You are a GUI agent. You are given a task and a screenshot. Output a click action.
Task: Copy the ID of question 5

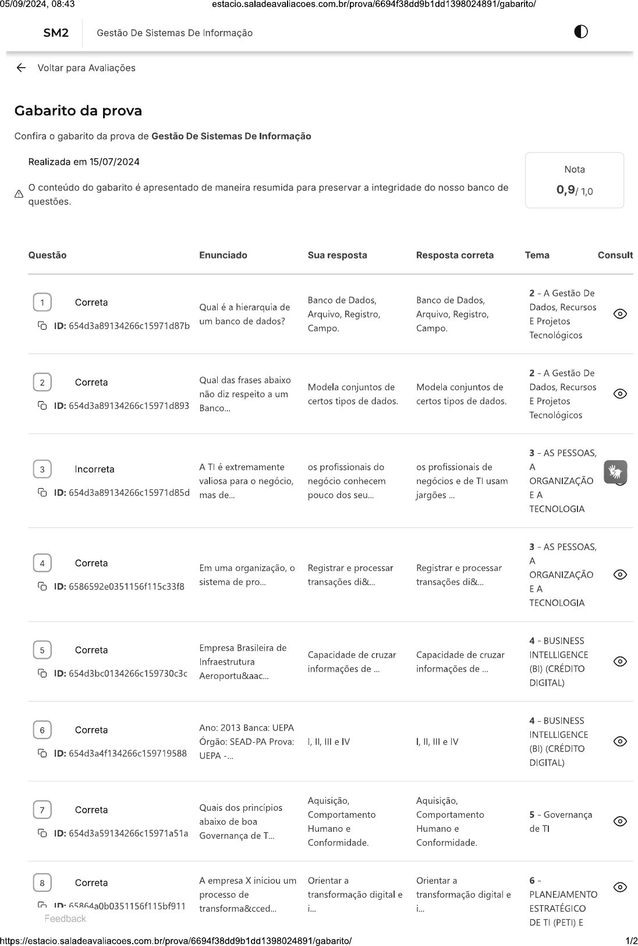pyautogui.click(x=42, y=673)
